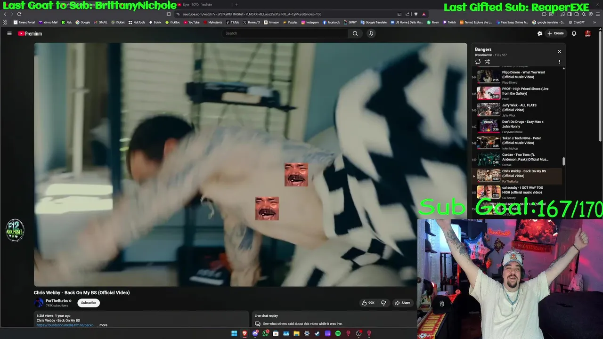Open the YouTube hamburger guide menu
Image resolution: width=603 pixels, height=339 pixels.
[9, 33]
